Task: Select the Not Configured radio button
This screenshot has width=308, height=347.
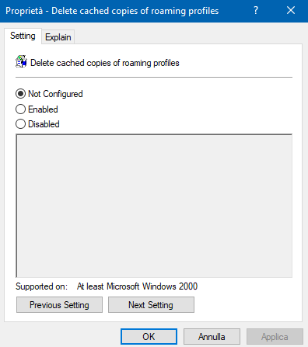Action: coord(20,94)
